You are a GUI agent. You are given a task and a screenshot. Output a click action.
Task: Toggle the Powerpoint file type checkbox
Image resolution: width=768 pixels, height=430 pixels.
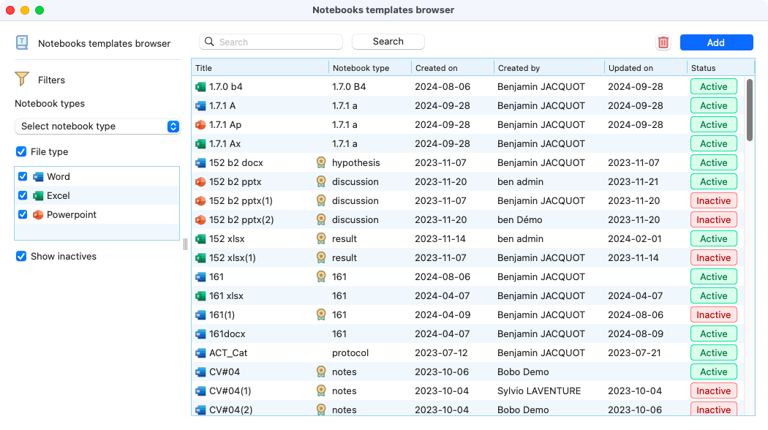(x=23, y=214)
